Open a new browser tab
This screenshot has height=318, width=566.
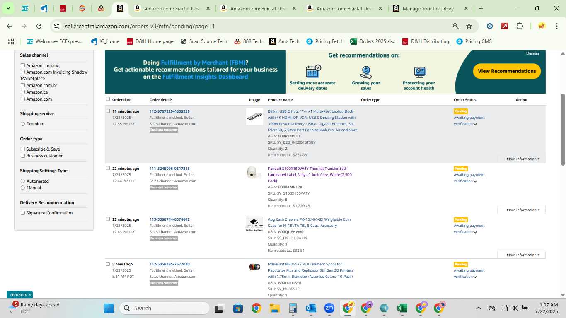coord(481,8)
